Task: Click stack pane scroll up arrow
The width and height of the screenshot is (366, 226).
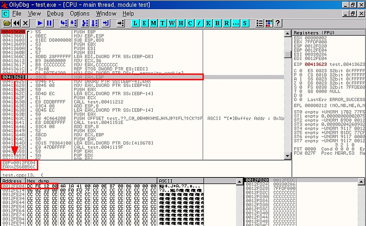Action: coord(361,182)
